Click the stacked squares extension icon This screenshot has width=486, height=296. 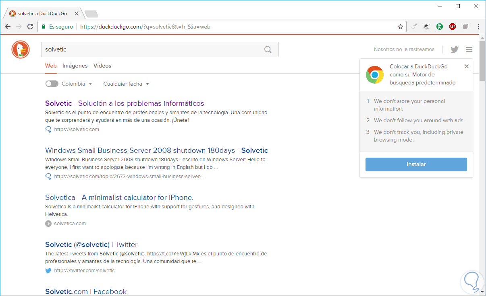tap(465, 27)
